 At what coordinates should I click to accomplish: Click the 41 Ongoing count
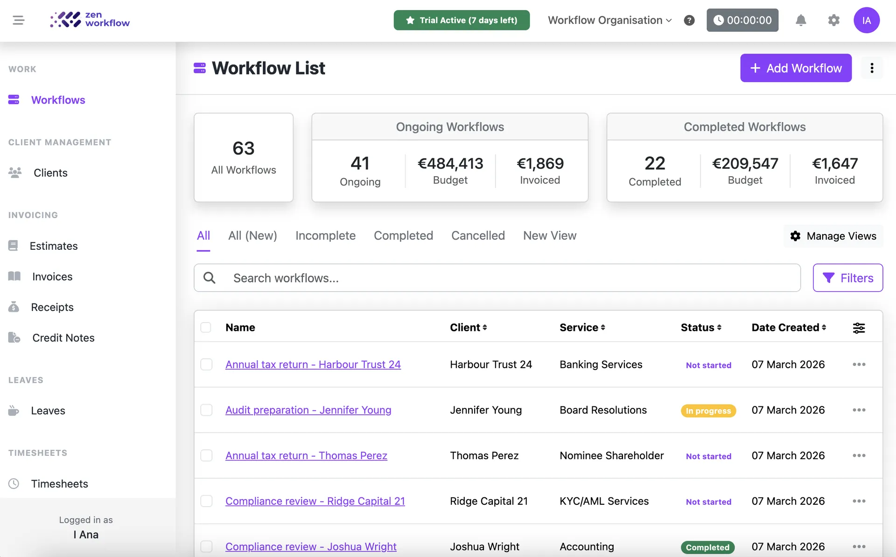pos(360,163)
